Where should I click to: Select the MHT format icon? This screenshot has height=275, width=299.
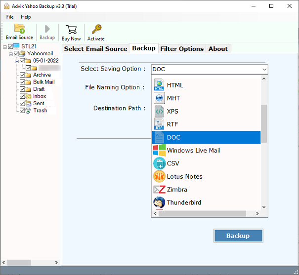(x=159, y=98)
